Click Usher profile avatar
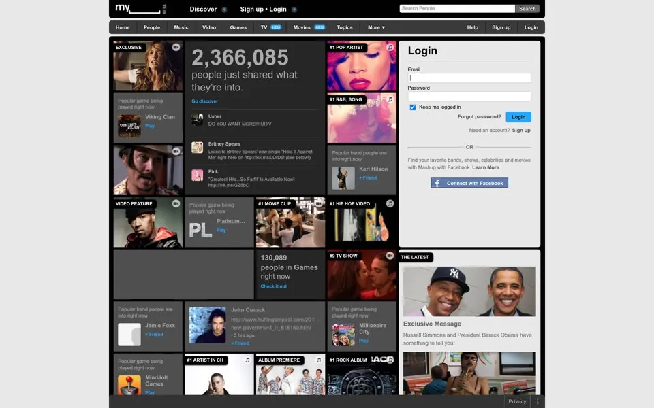The image size is (654, 408). tap(198, 120)
